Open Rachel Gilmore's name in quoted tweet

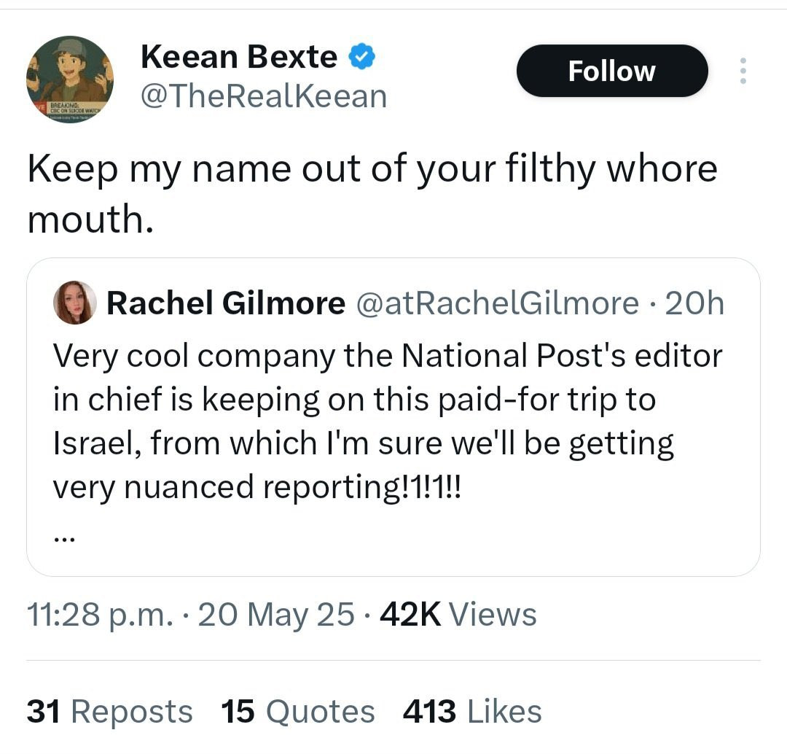(226, 303)
